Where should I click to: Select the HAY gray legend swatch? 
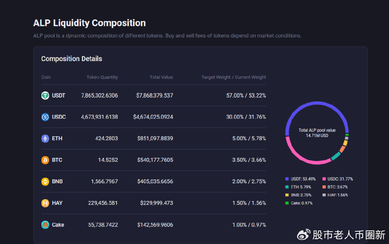[x=324, y=195]
